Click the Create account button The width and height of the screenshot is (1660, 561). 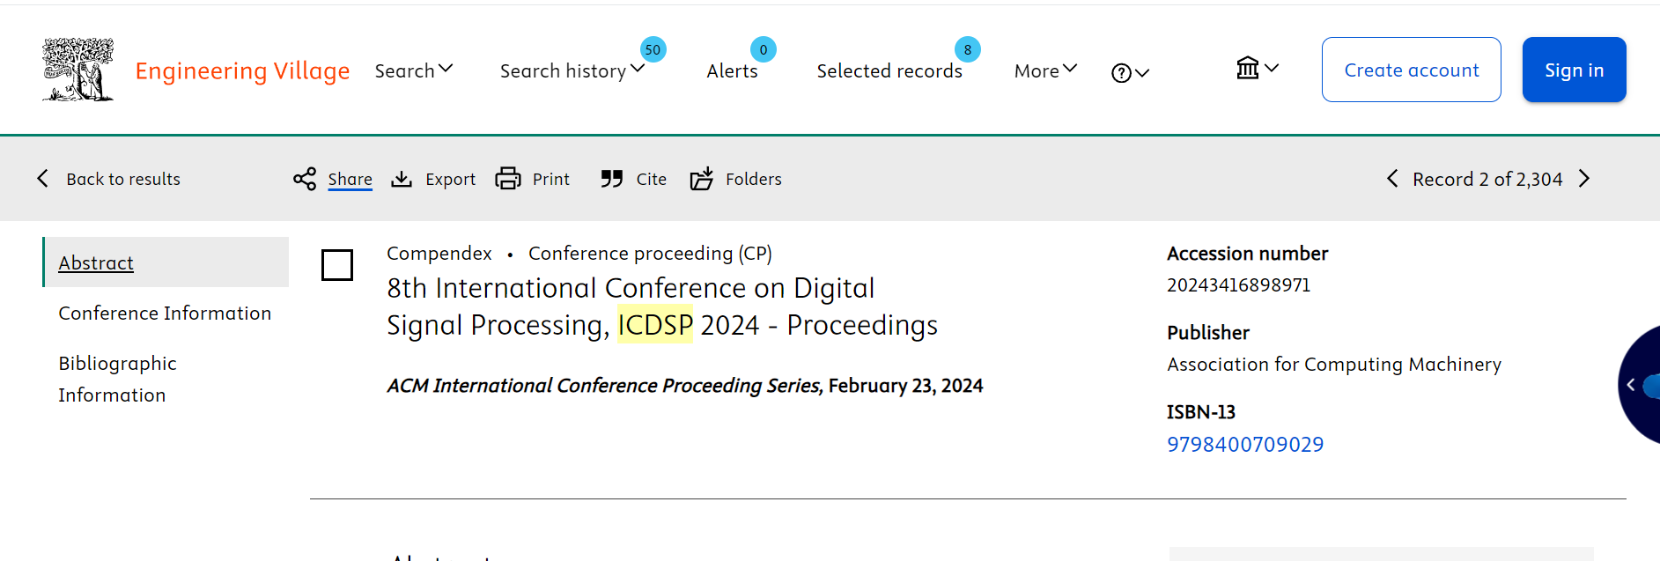coord(1412,70)
